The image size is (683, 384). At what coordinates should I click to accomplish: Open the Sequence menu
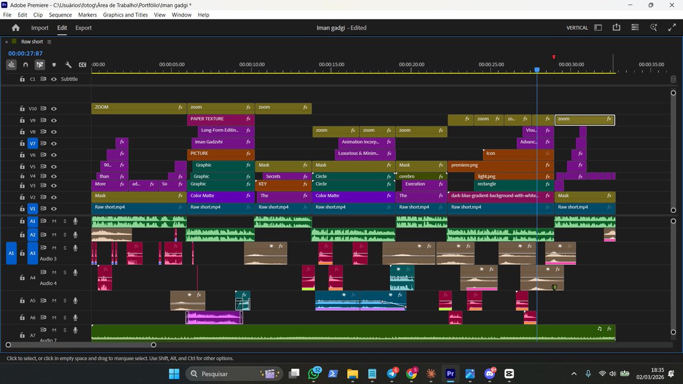[x=60, y=15]
